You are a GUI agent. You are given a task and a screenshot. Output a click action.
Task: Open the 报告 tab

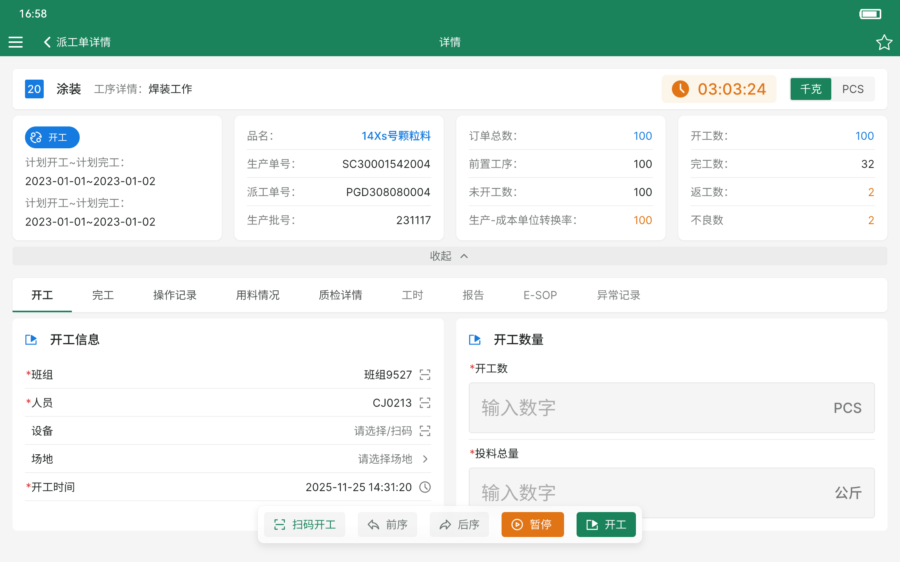pos(473,295)
